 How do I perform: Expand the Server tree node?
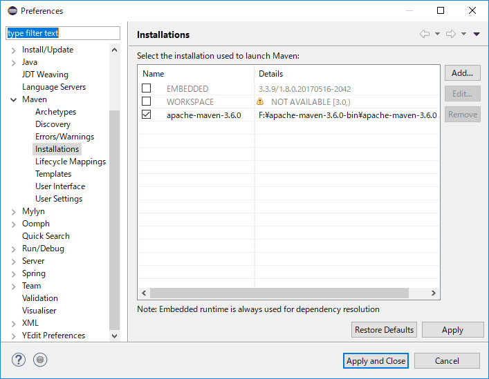click(13, 262)
